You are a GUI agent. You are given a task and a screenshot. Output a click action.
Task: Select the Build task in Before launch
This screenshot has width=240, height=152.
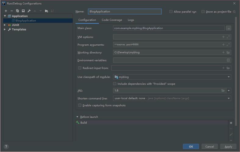152,123
